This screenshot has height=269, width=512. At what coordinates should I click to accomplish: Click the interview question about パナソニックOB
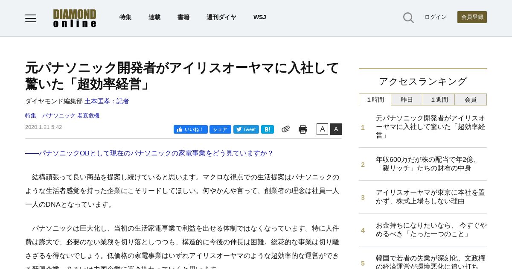pos(149,153)
